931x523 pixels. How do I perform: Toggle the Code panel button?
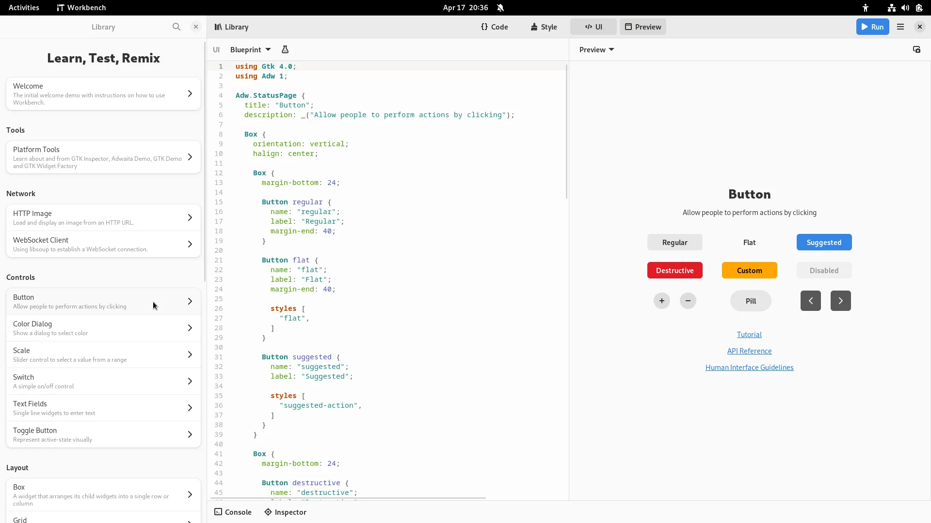[x=495, y=27]
